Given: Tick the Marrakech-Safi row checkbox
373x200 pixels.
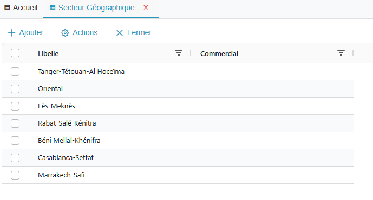Looking at the screenshot, I should point(15,175).
